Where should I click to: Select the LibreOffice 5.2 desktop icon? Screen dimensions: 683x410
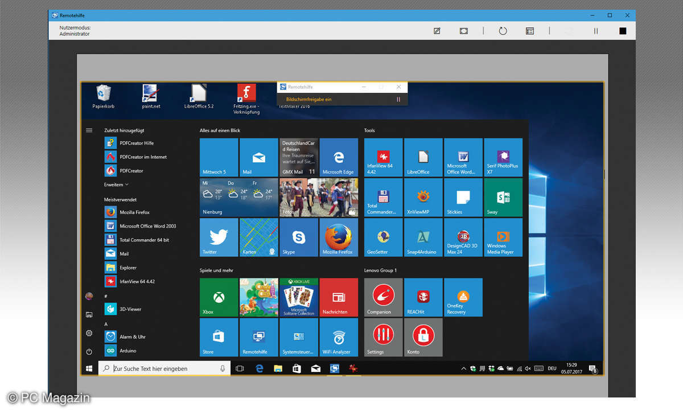point(199,96)
